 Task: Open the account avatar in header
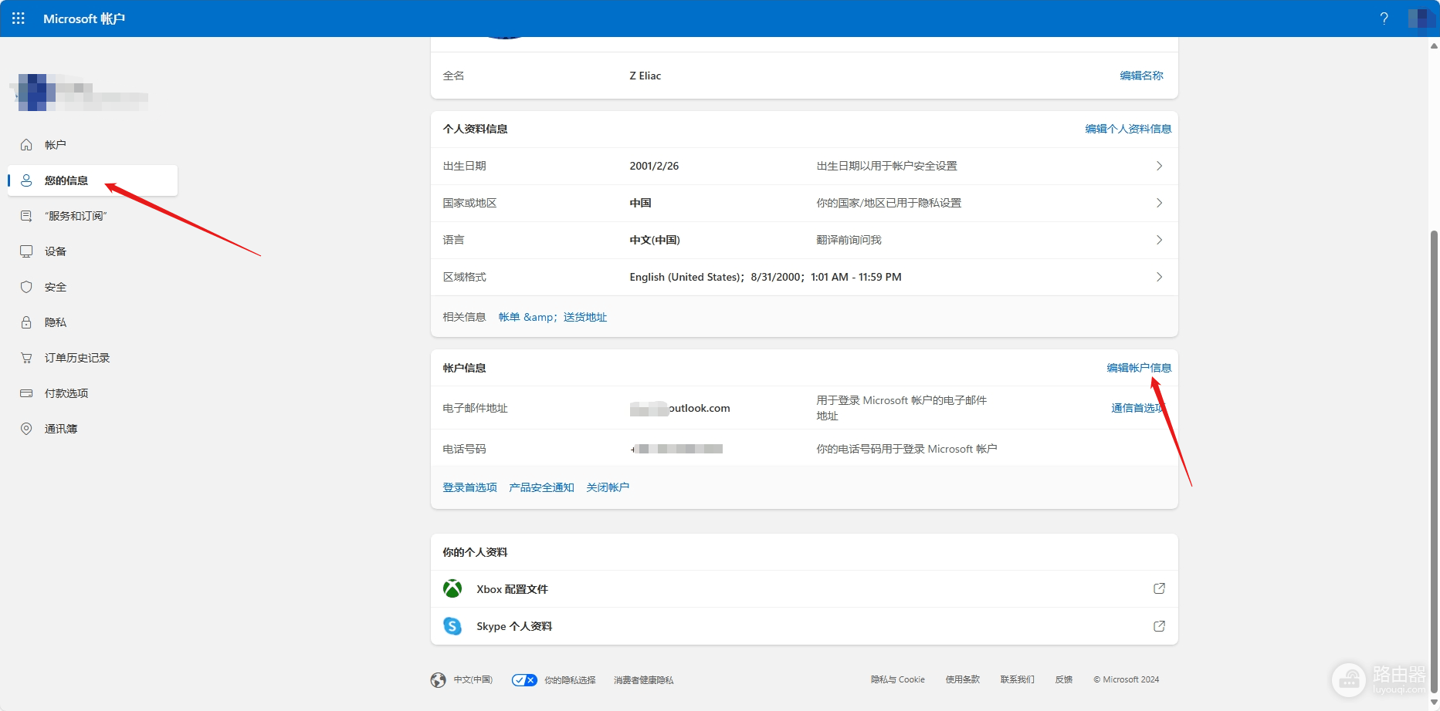(1421, 19)
